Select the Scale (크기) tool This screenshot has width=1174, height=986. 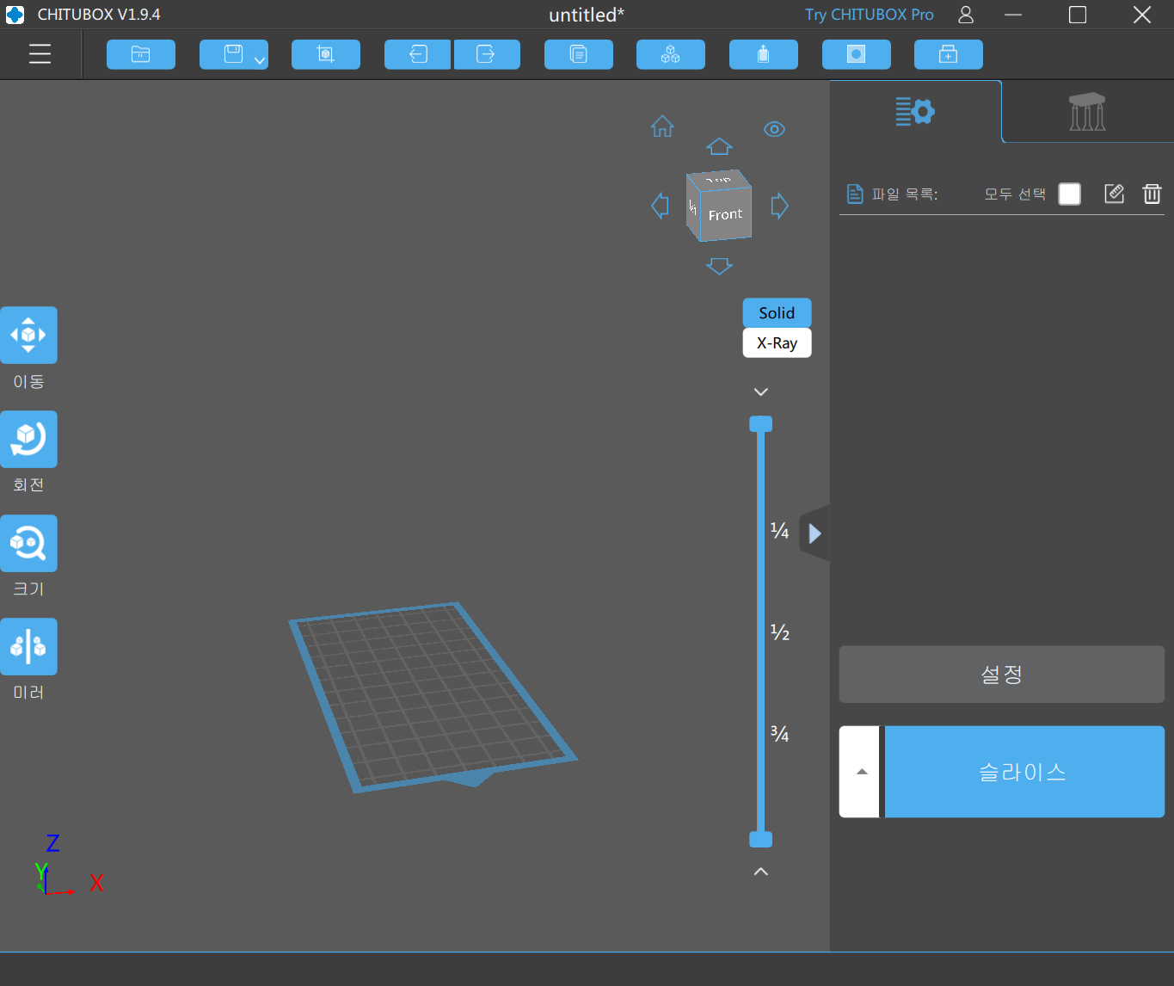[x=28, y=544]
